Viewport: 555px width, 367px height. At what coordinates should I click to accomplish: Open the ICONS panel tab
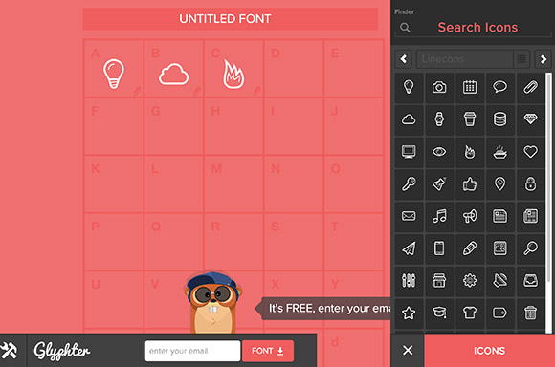click(x=490, y=351)
